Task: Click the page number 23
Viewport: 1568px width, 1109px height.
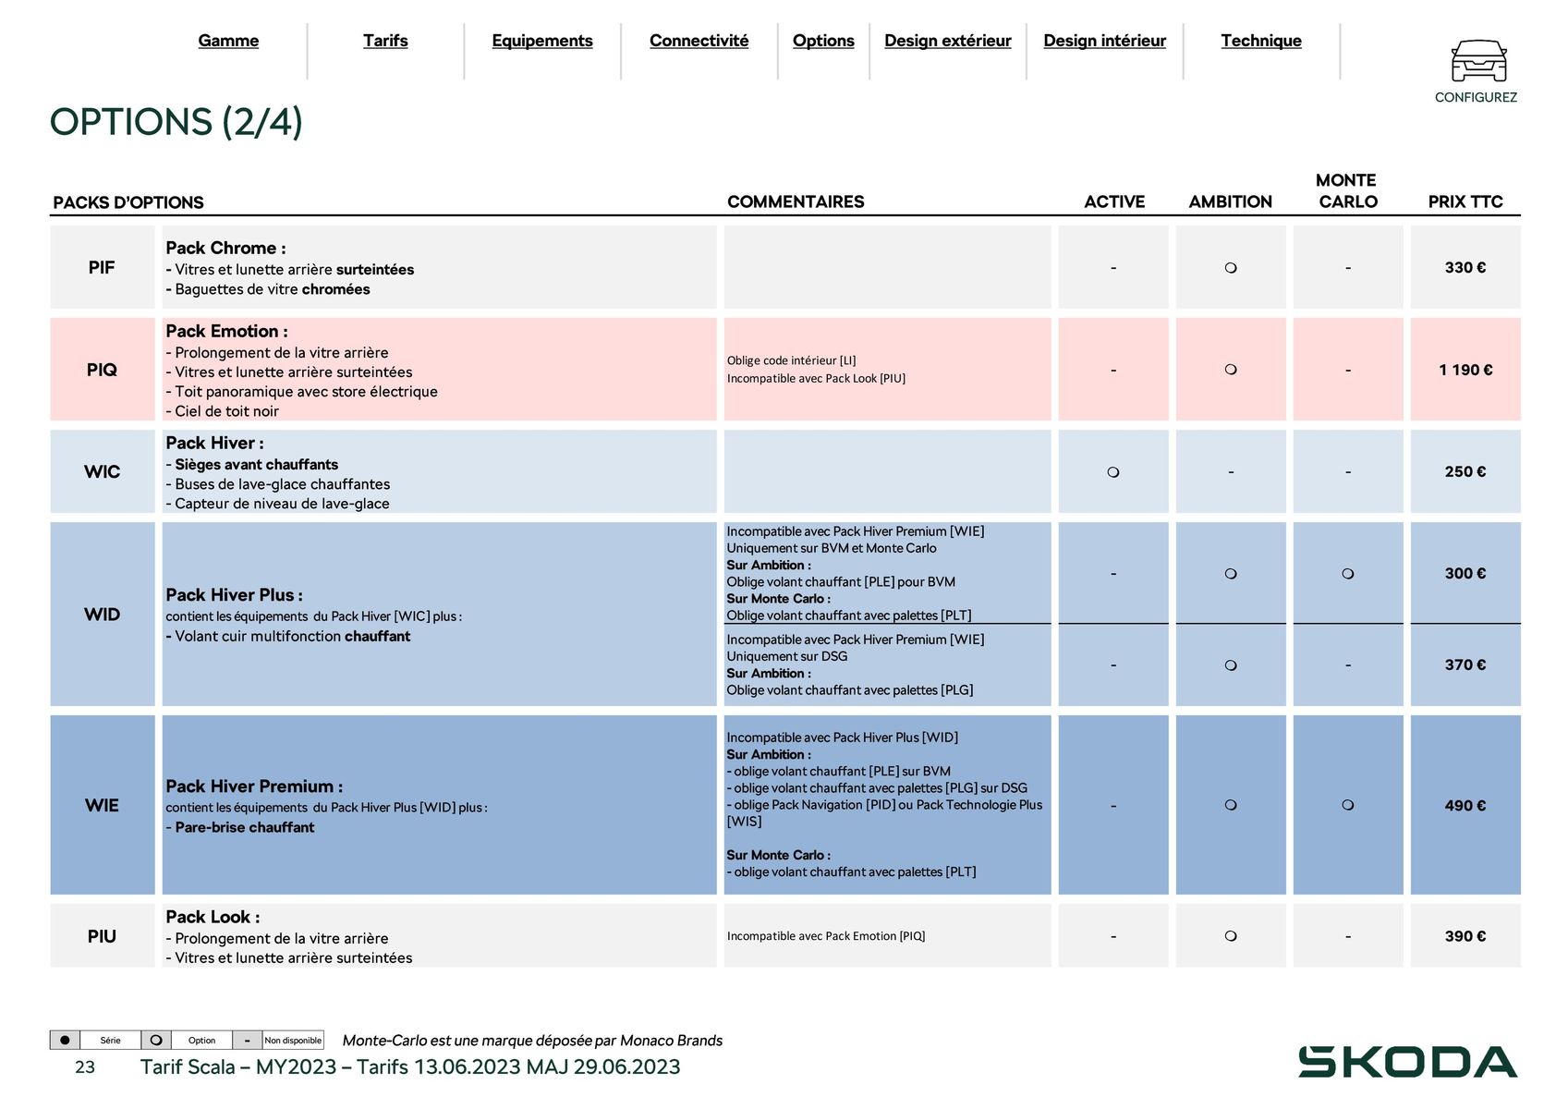Action: (x=85, y=1067)
